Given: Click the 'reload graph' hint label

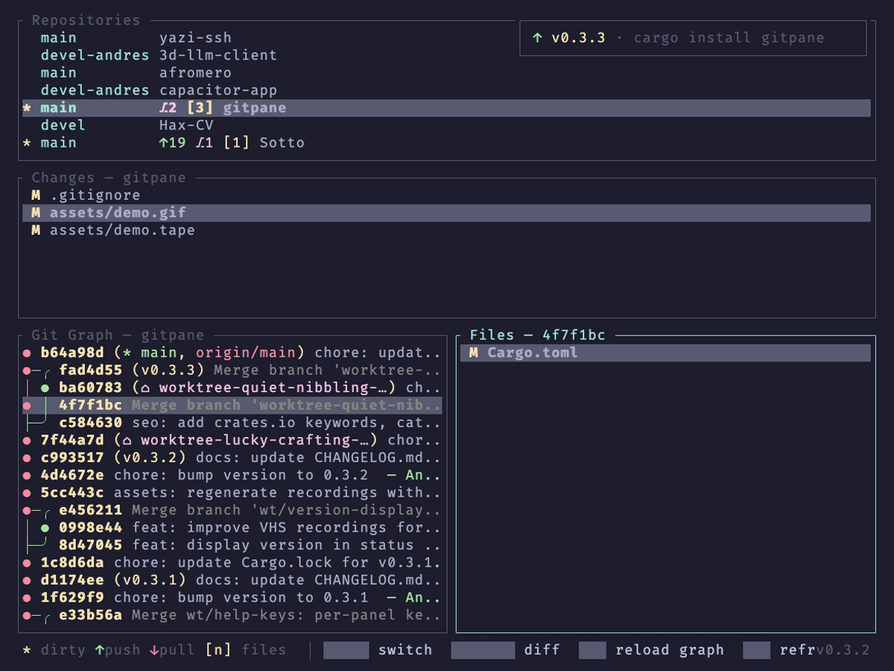Looking at the screenshot, I should (x=670, y=650).
